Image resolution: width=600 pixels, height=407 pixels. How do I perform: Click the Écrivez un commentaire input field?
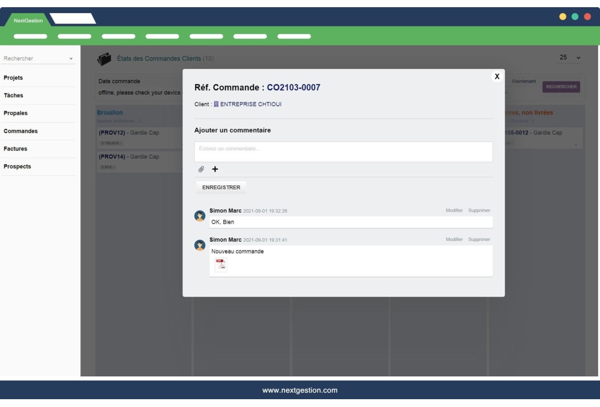(342, 152)
